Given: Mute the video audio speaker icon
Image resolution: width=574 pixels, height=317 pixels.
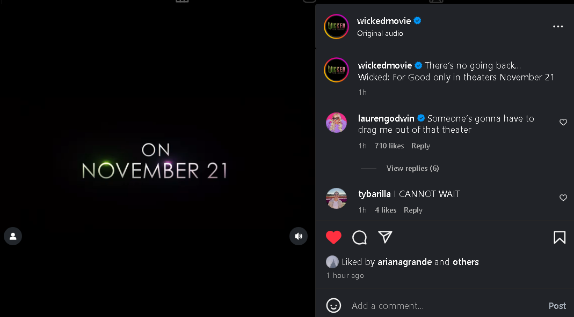Looking at the screenshot, I should pos(299,236).
